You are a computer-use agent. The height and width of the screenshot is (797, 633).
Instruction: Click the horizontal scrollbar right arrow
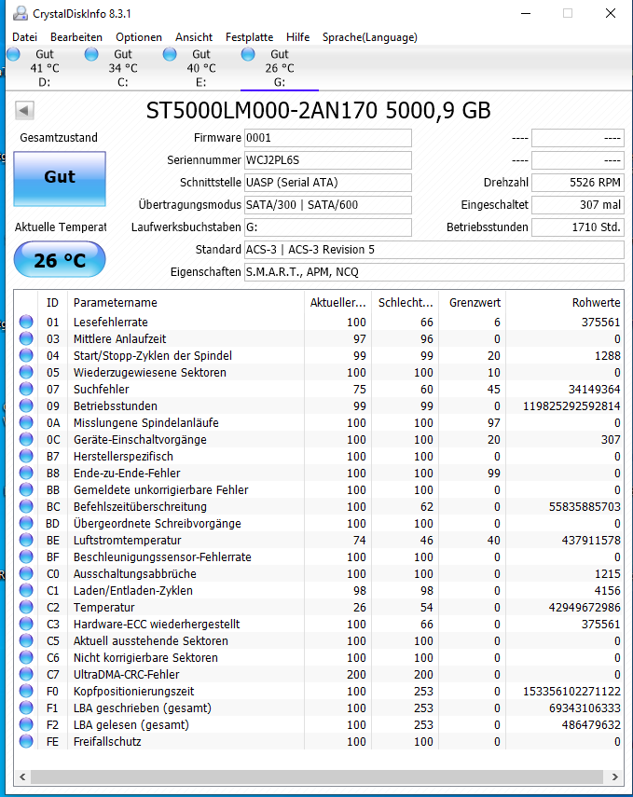pos(614,776)
